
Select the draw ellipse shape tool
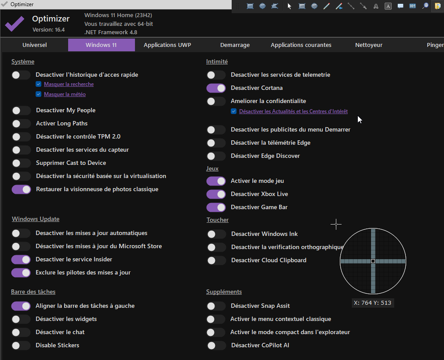(314, 6)
